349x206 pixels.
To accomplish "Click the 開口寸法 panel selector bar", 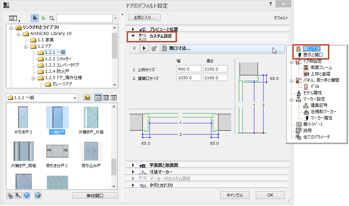I will (x=222, y=49).
